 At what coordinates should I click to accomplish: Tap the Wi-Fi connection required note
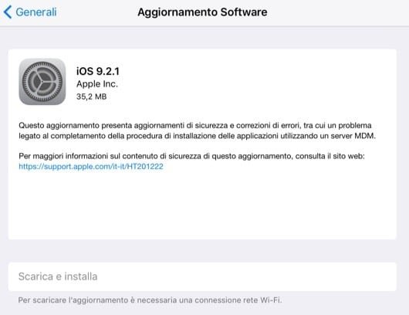(x=150, y=300)
